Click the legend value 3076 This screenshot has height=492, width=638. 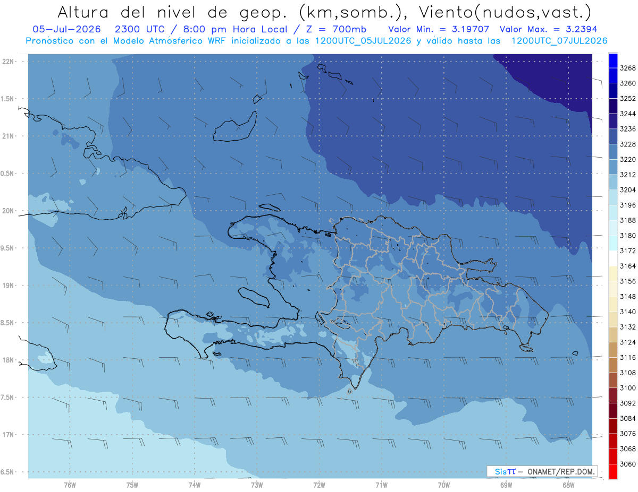(x=628, y=433)
